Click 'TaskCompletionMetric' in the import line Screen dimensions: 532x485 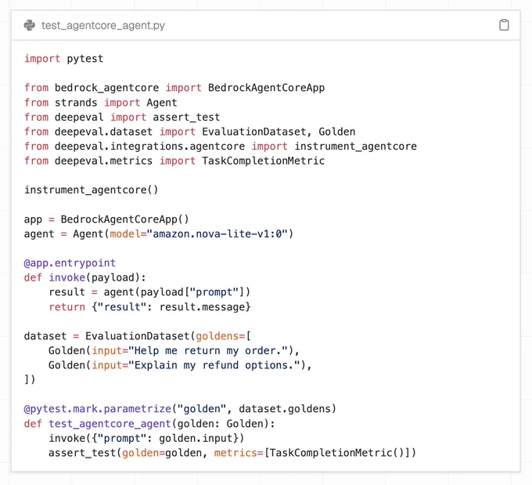click(x=264, y=161)
